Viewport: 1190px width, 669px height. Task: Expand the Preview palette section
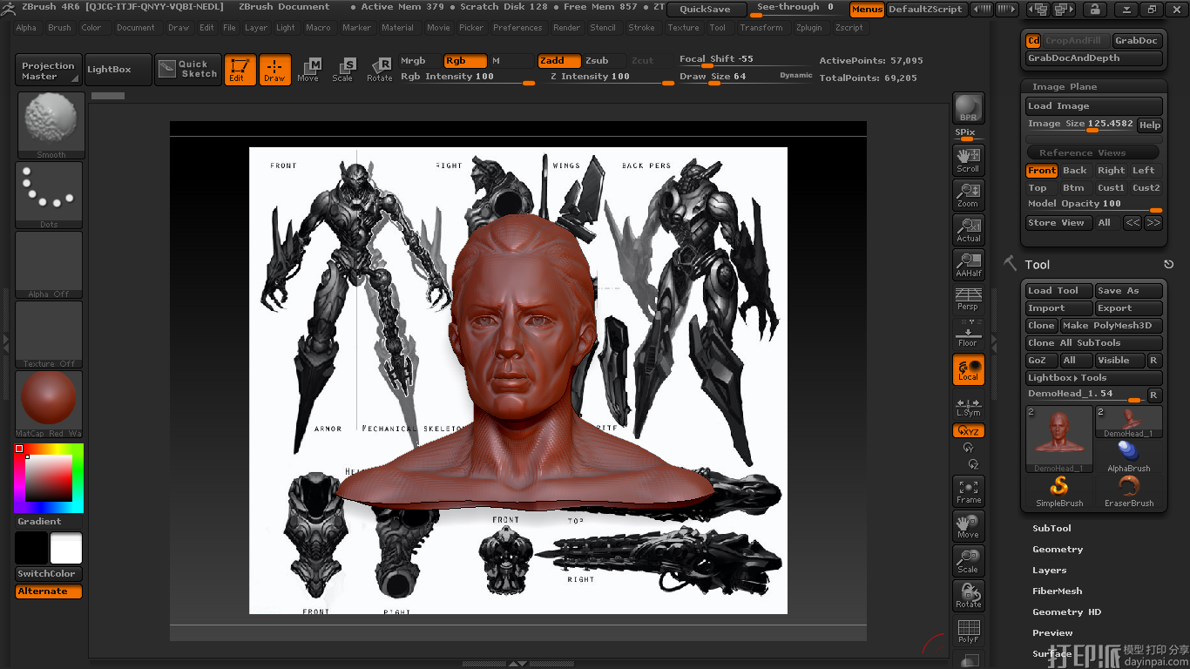click(1052, 633)
